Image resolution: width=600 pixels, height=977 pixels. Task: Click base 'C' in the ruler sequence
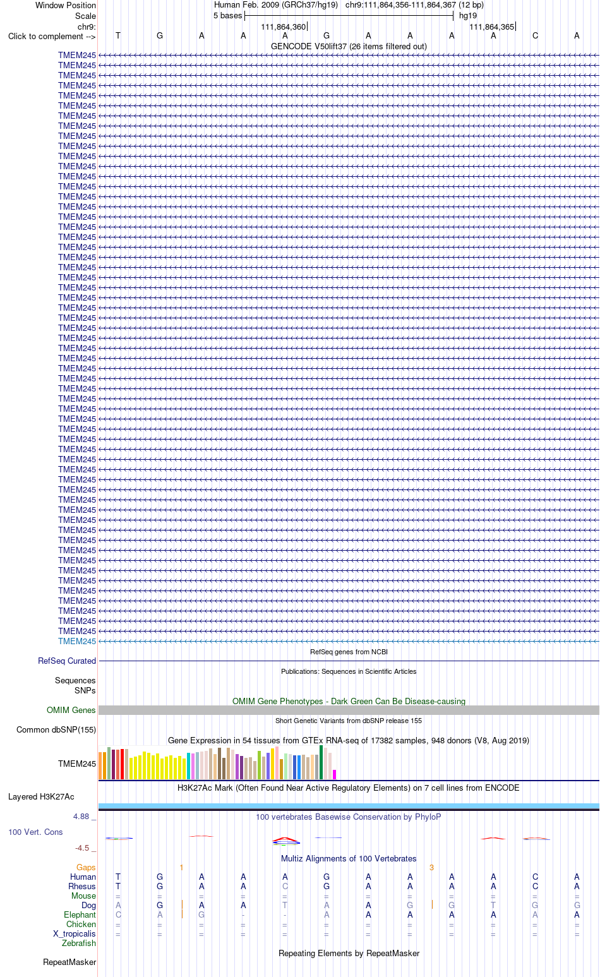535,36
